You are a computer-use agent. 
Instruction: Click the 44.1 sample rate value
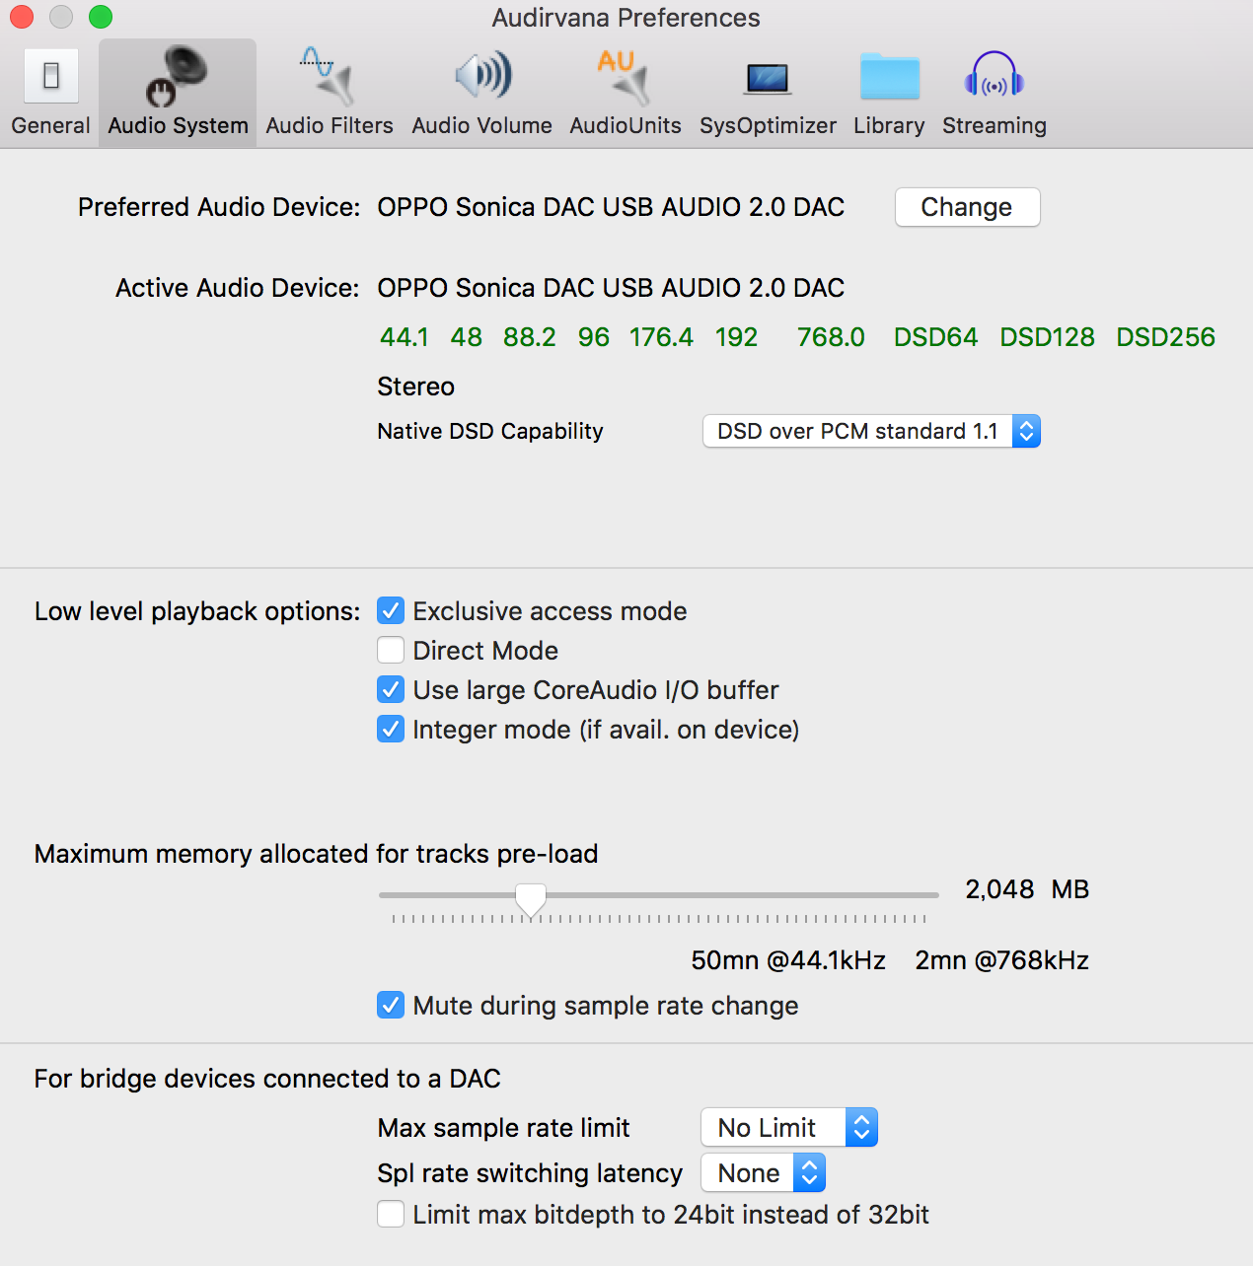pos(405,337)
